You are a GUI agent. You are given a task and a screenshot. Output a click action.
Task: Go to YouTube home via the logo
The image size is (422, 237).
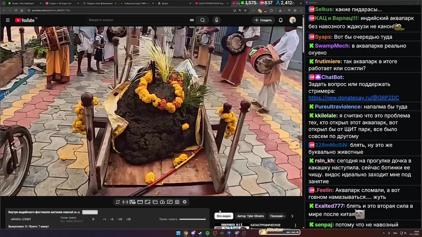tap(25, 20)
